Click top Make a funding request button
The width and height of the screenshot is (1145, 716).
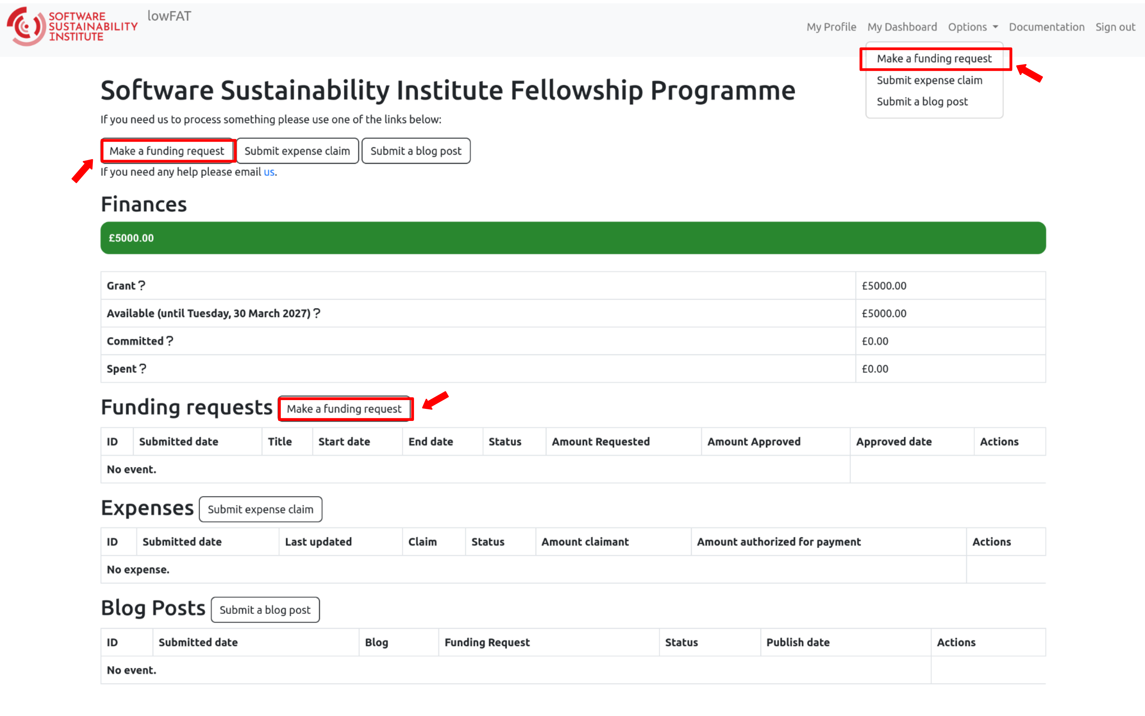(167, 150)
